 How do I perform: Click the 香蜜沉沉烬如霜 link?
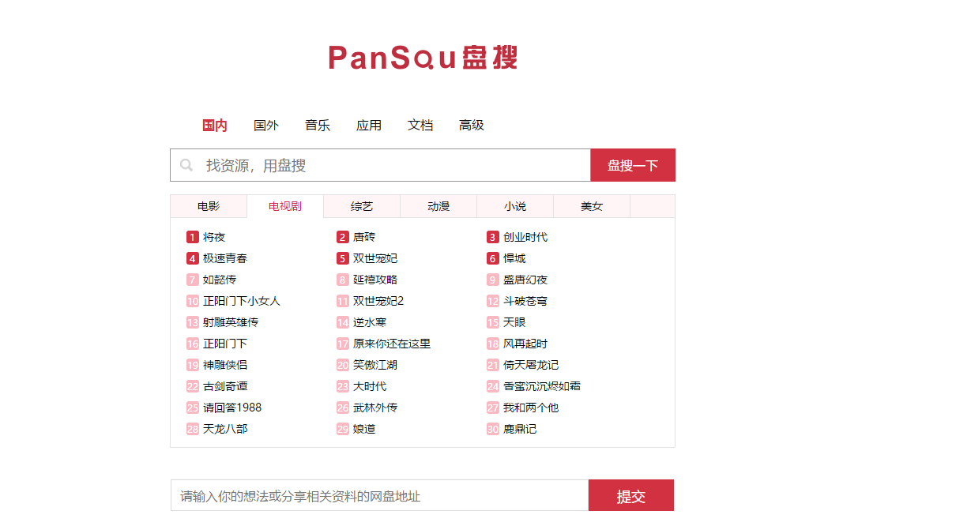(542, 386)
